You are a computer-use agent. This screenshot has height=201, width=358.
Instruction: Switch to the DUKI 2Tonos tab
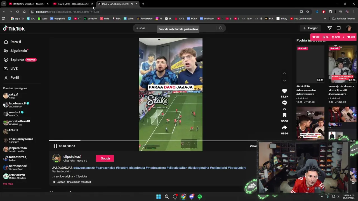click(x=73, y=4)
